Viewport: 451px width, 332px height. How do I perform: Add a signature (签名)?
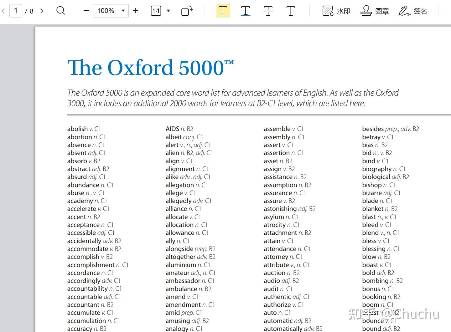click(x=413, y=11)
